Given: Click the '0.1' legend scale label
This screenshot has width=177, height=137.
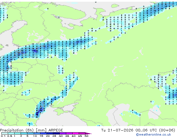Looking at the screenshot, I should (3, 136).
